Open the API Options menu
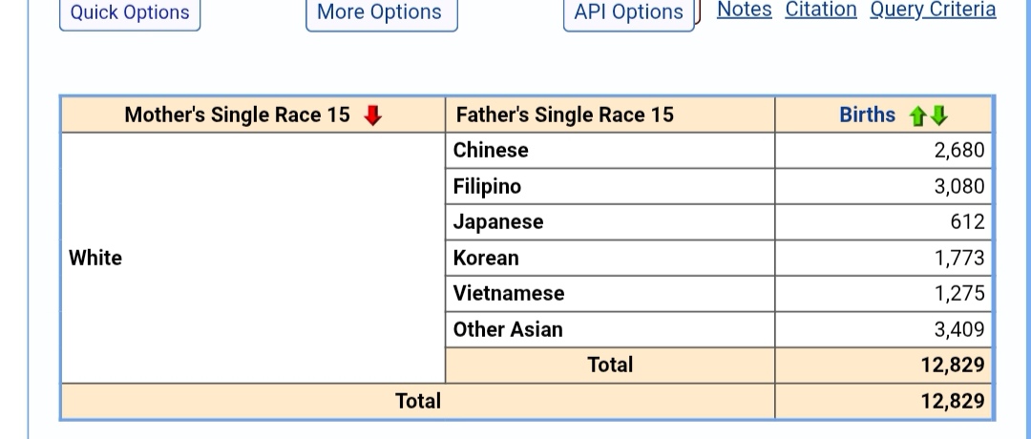The image size is (1031, 439). point(628,12)
